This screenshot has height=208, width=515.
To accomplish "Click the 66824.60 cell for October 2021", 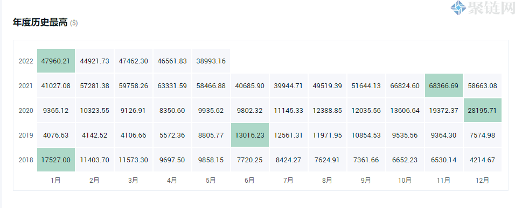I will click(405, 85).
